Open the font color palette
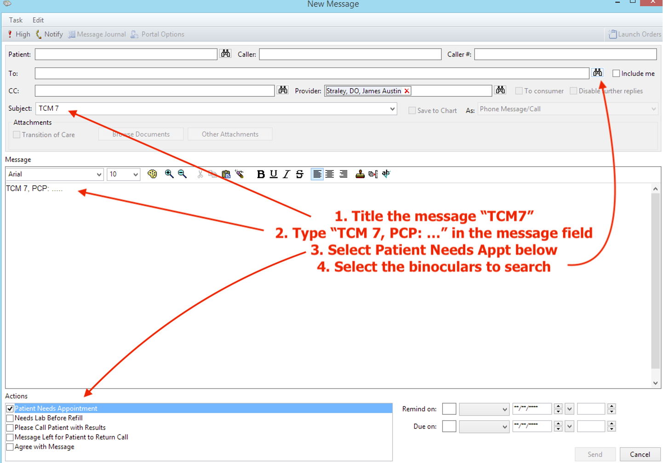 [x=152, y=174]
